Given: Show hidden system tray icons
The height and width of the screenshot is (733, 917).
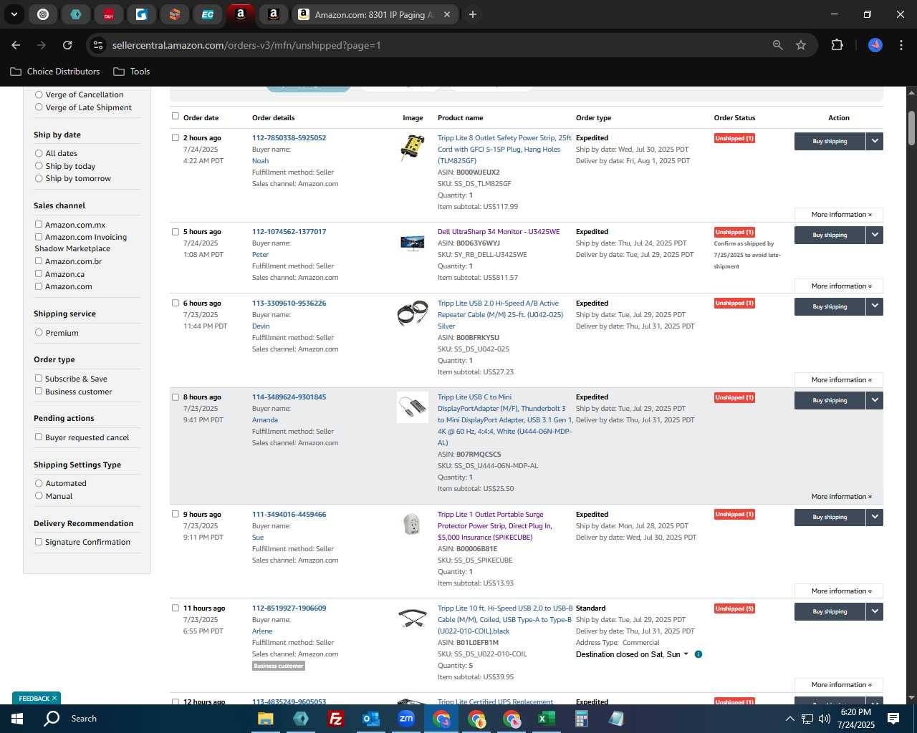Looking at the screenshot, I should 789,719.
